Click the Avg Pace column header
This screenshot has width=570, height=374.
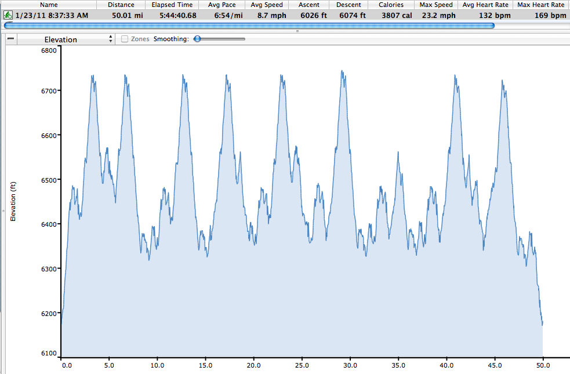[x=222, y=5]
